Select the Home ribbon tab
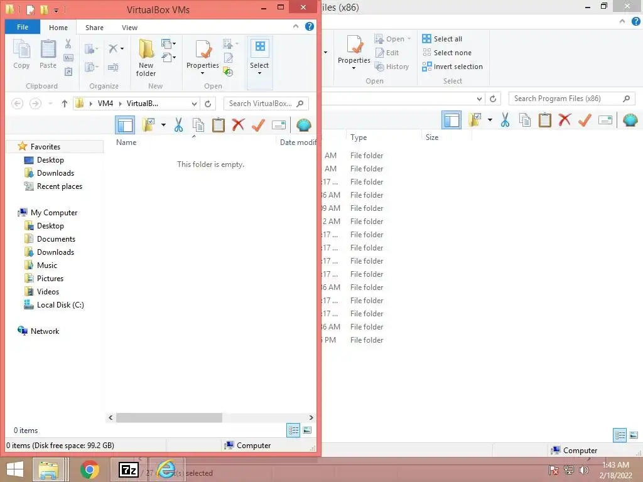This screenshot has width=643, height=482. pos(58,28)
